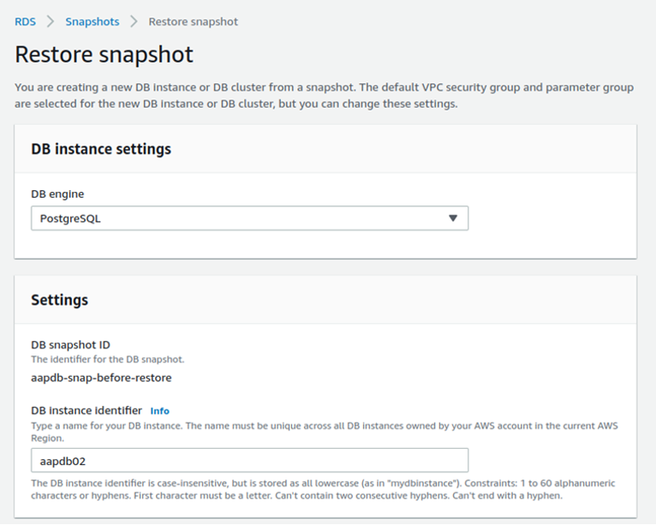Focus the DB instance identifier field 'aapdb02'
This screenshot has height=525, width=656.
coord(249,460)
